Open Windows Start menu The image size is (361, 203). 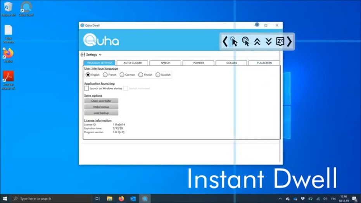[5, 198]
